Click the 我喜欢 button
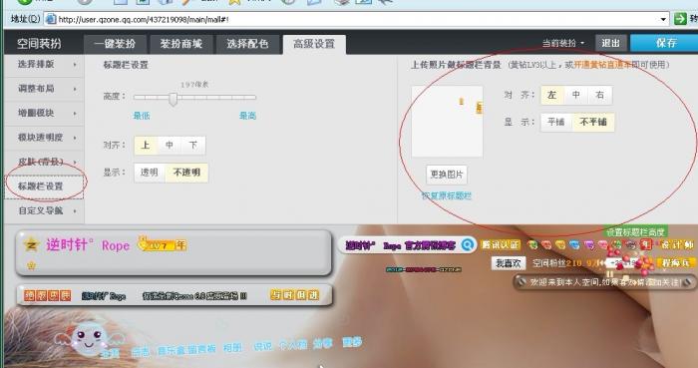This screenshot has height=368, width=698. tap(509, 263)
